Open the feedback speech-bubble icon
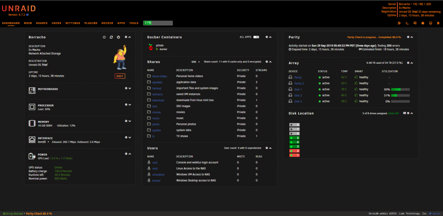This screenshot has height=216, width=443. pyautogui.click(x=415, y=23)
